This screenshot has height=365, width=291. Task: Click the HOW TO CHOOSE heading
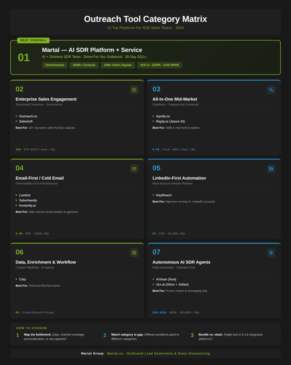pos(32,328)
